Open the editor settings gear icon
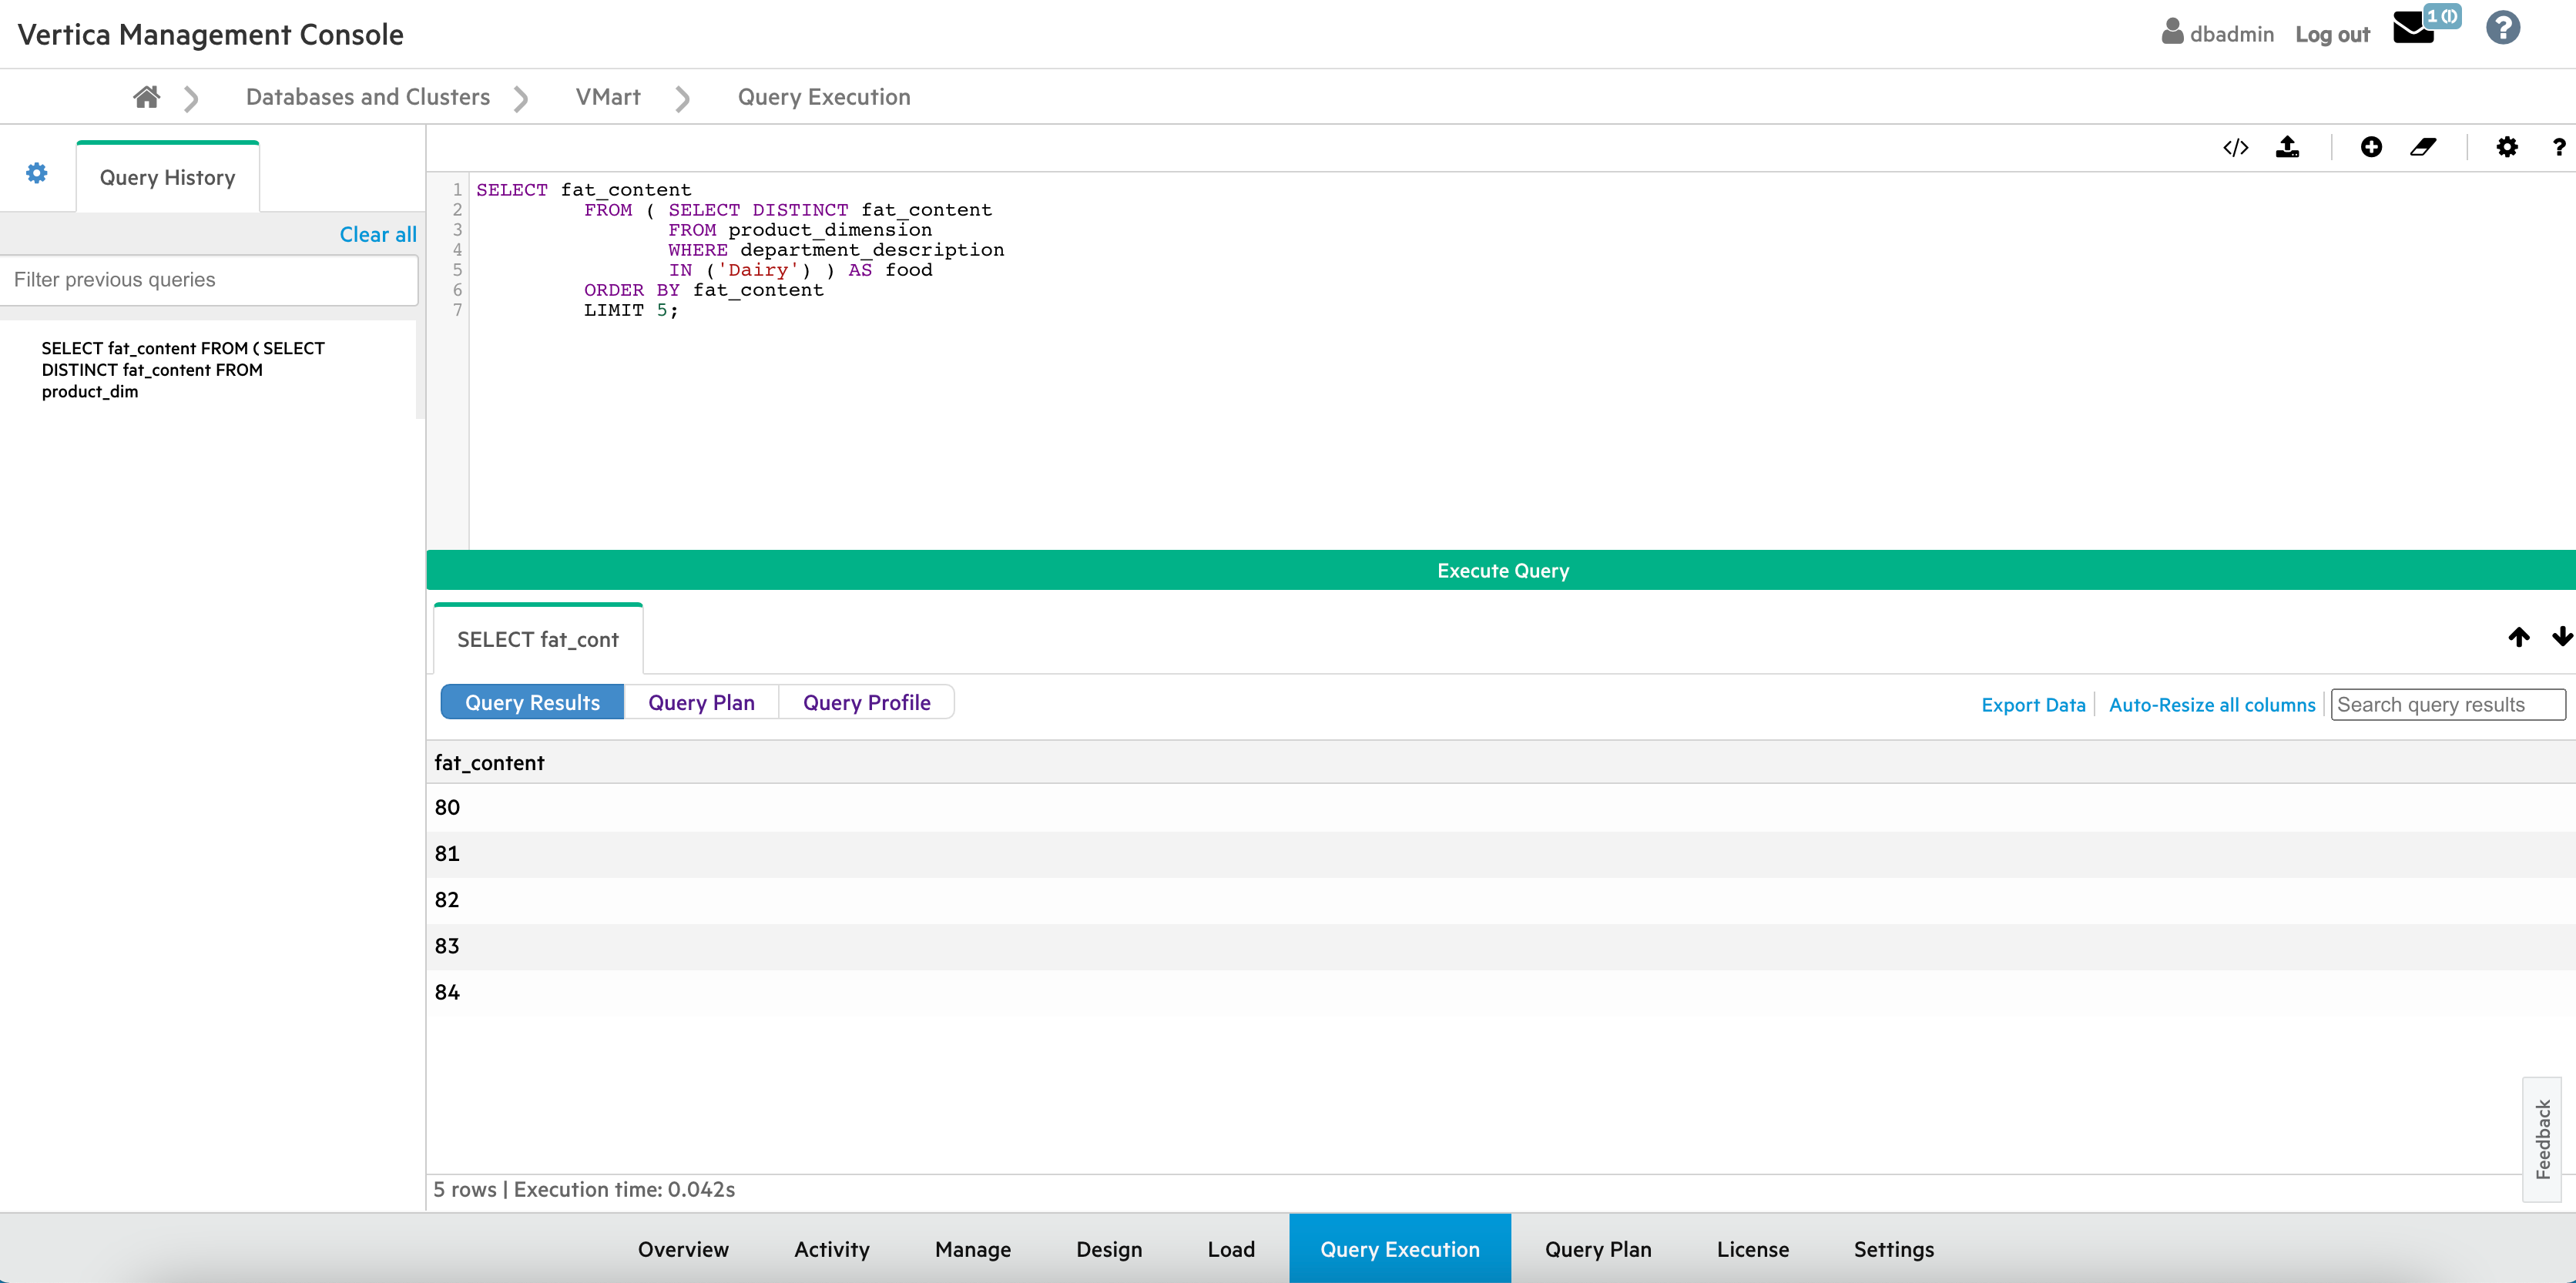 coord(2507,148)
